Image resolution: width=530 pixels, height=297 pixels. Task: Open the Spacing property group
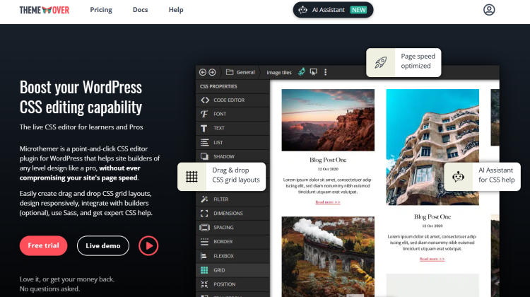(x=232, y=227)
